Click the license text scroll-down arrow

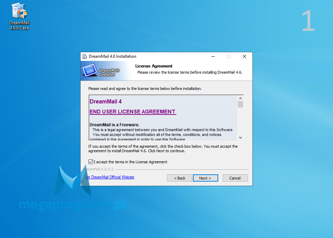tap(240, 137)
